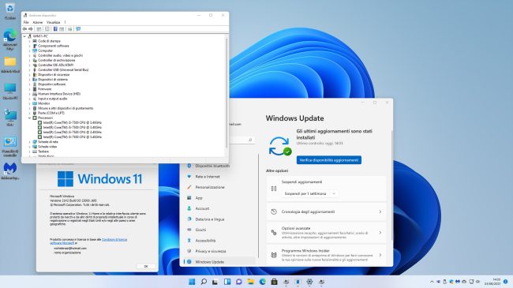
Task: Select Rete e Internet in Settings sidebar
Action: point(208,177)
